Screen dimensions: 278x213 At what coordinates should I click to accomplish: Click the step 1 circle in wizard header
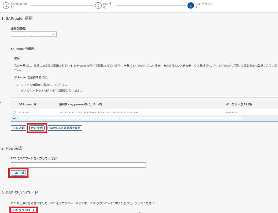coord(6,6)
